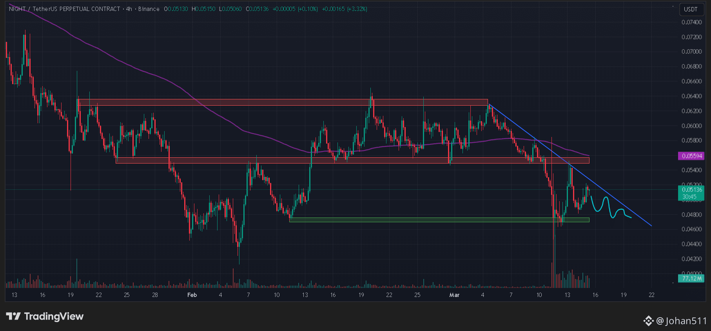
Task: Click the Mar label on time axis
Action: pyautogui.click(x=454, y=295)
